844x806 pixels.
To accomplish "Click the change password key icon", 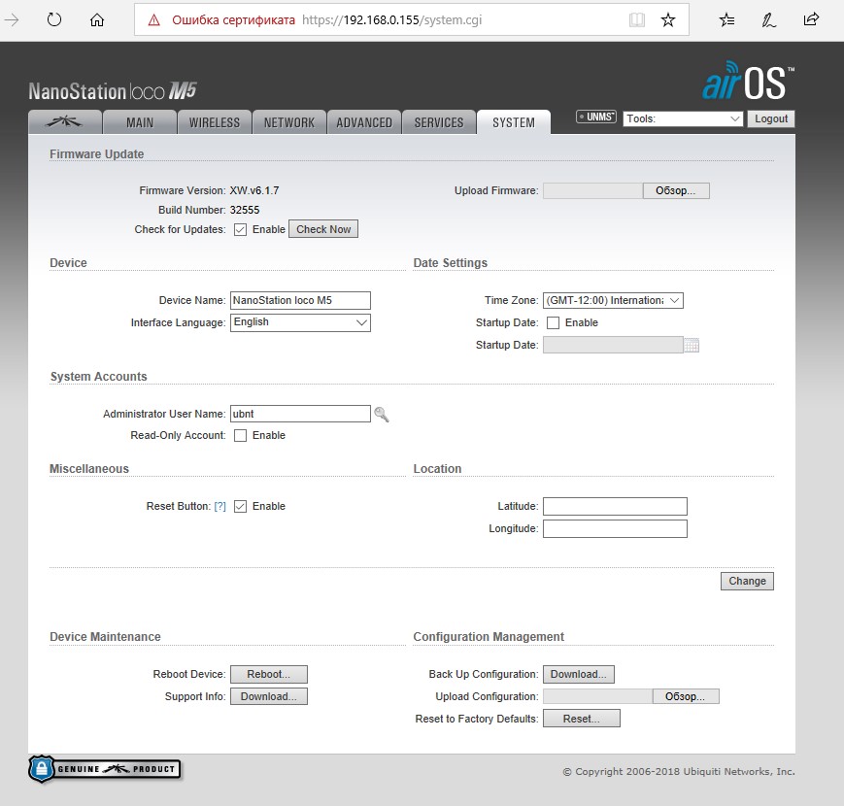I will coord(382,415).
